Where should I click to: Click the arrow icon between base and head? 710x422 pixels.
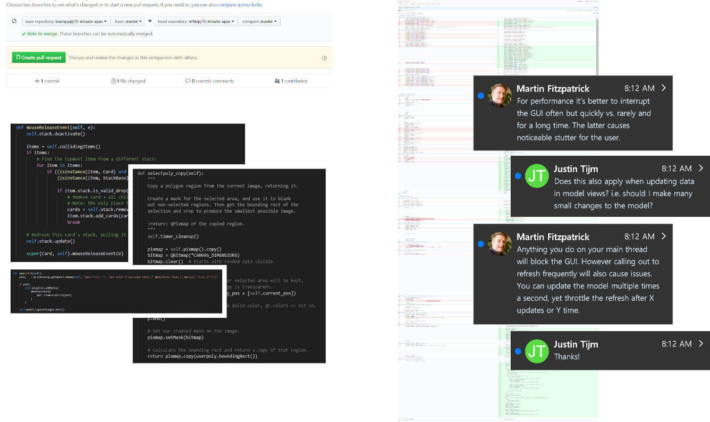coord(150,22)
